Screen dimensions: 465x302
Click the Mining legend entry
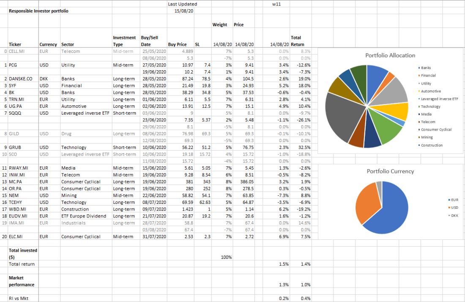click(x=426, y=137)
